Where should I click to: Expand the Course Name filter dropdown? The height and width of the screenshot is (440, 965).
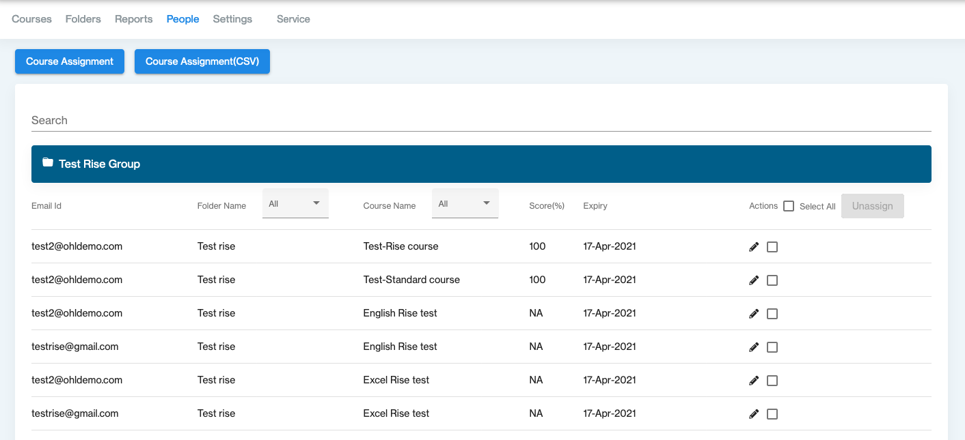point(465,204)
